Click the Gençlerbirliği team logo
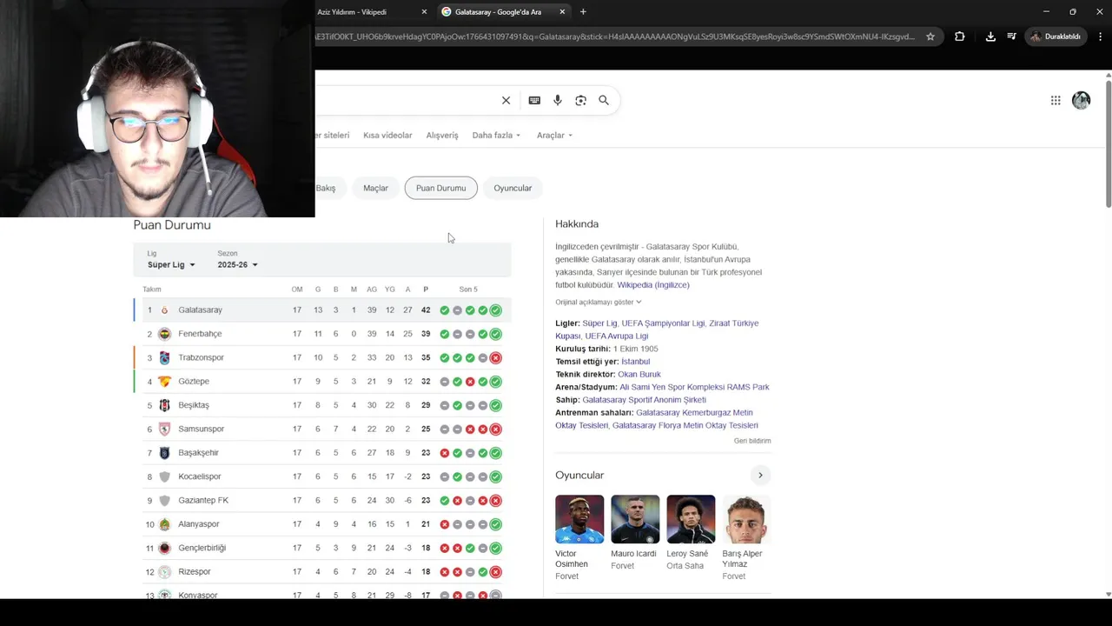This screenshot has height=626, width=1112. click(x=164, y=548)
